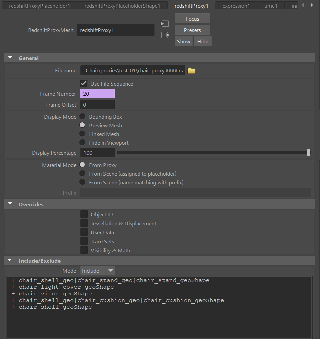This screenshot has width=320, height=339.
Task: Select From Scene name matching with prefix
Action: pos(82,182)
